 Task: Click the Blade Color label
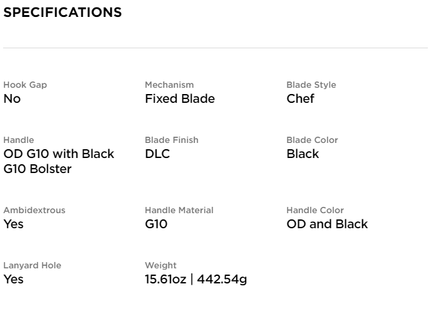(312, 140)
